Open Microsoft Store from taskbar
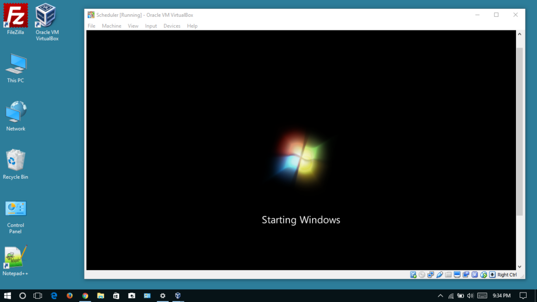 point(116,296)
